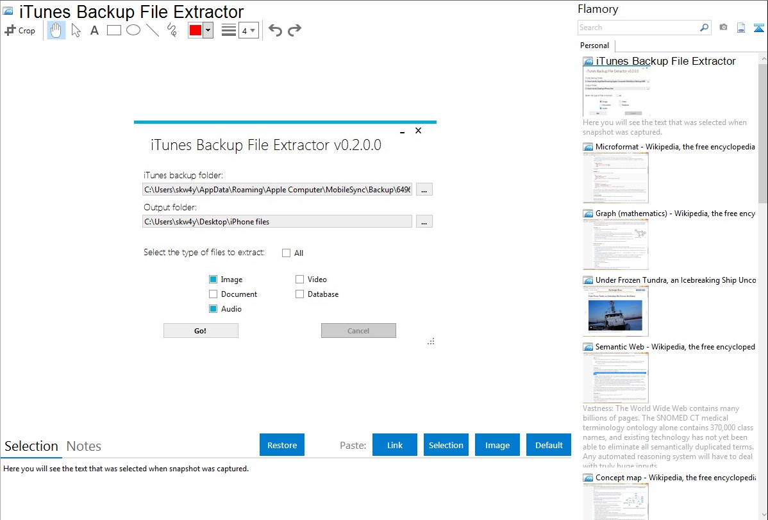Close the extractor dialog in snapshot

[x=418, y=130]
